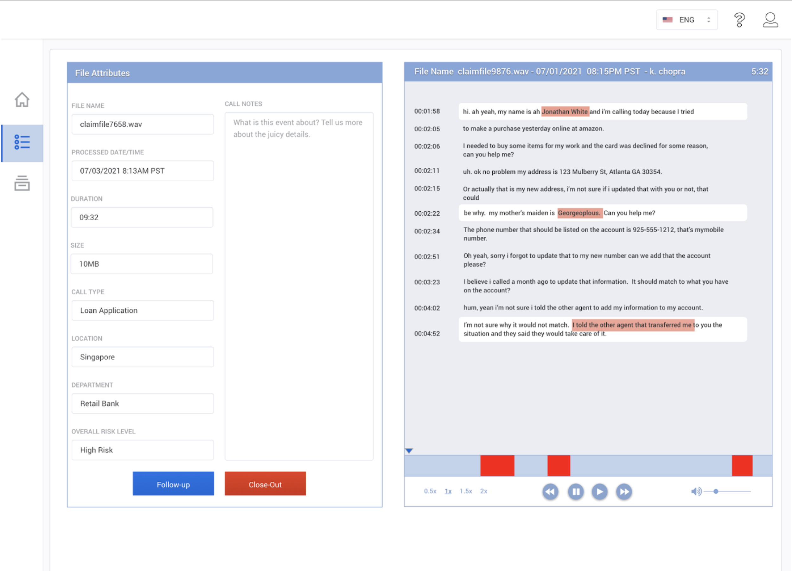
Task: Click the Follow-up button
Action: click(173, 484)
